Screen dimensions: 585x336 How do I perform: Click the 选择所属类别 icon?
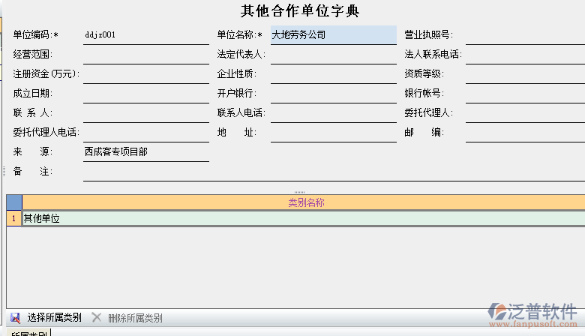(15, 318)
